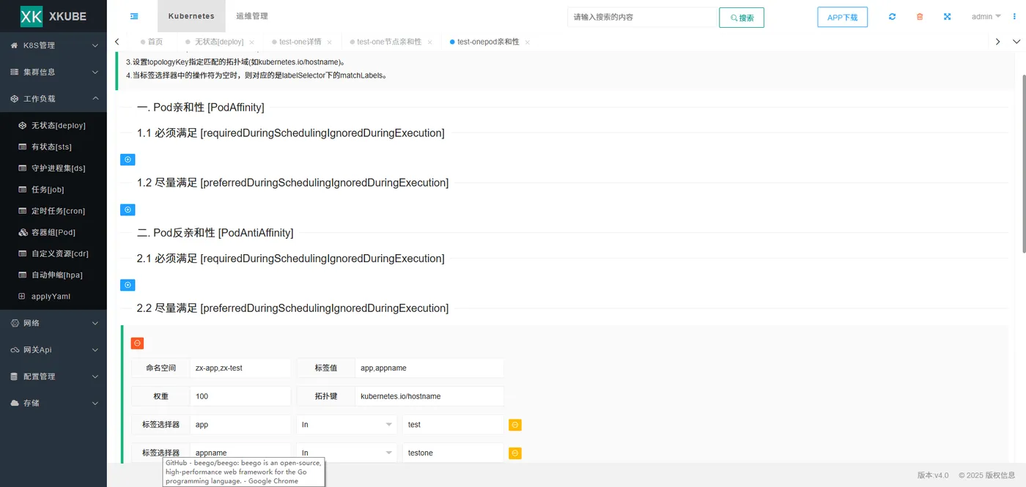This screenshot has width=1026, height=487.
Task: Remove the label selector row 'appname'
Action: pyautogui.click(x=515, y=453)
